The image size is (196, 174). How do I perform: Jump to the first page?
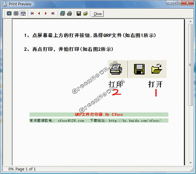[32, 13]
